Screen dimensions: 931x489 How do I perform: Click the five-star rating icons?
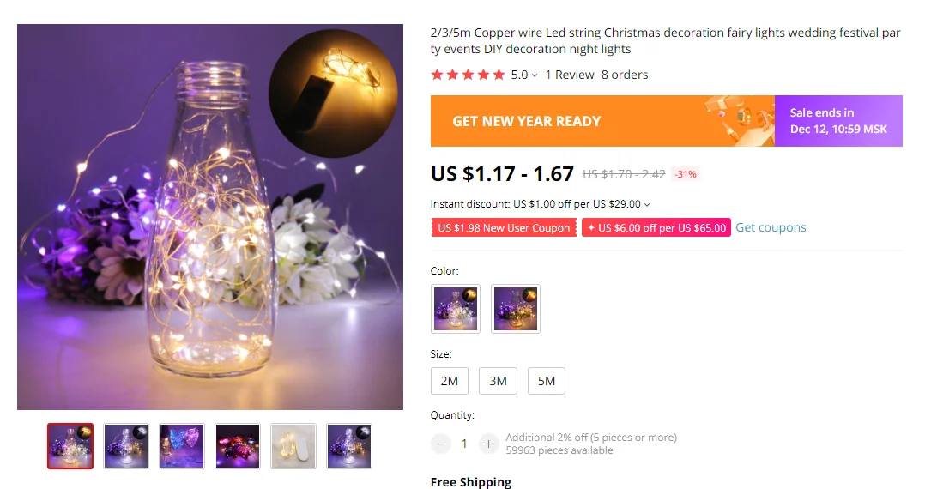[468, 75]
